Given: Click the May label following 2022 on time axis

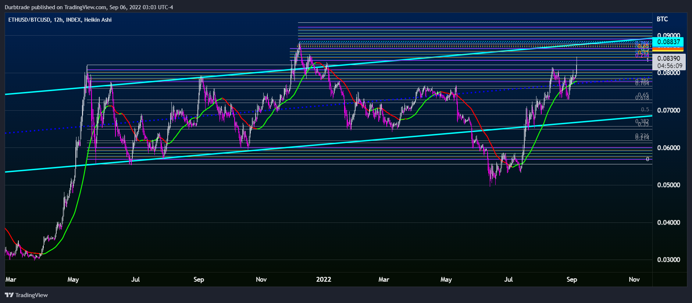Looking at the screenshot, I should point(446,279).
